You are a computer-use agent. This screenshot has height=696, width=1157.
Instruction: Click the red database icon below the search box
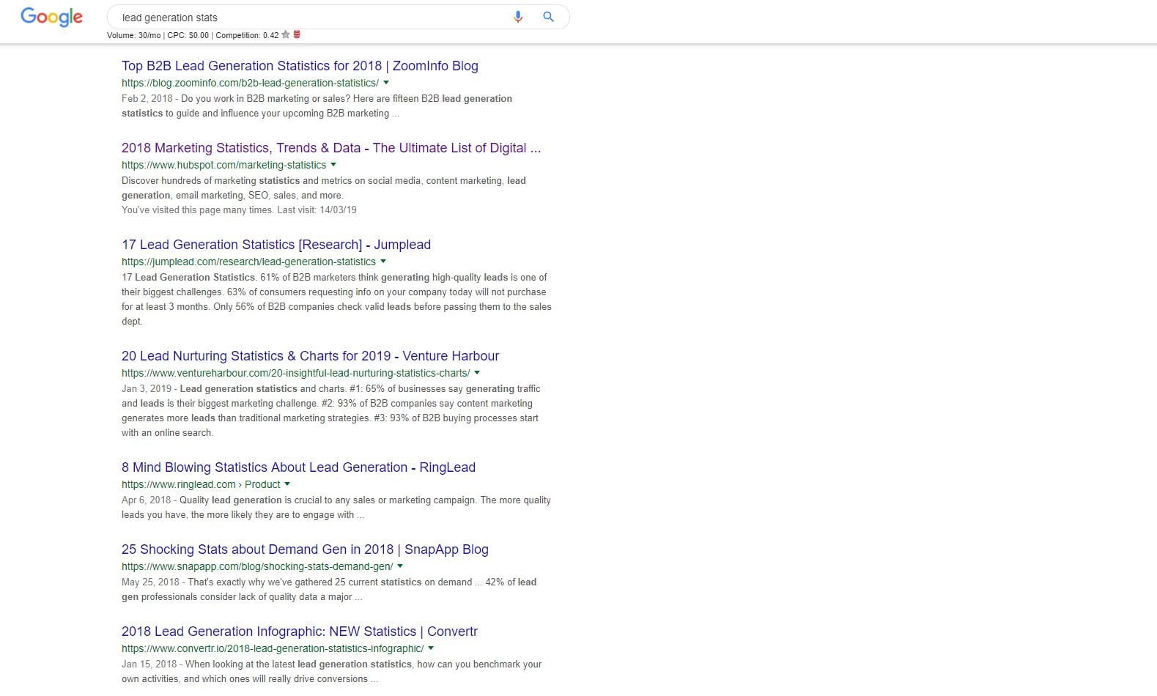pyautogui.click(x=297, y=34)
